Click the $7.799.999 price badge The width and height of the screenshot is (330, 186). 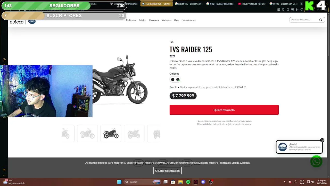(183, 96)
